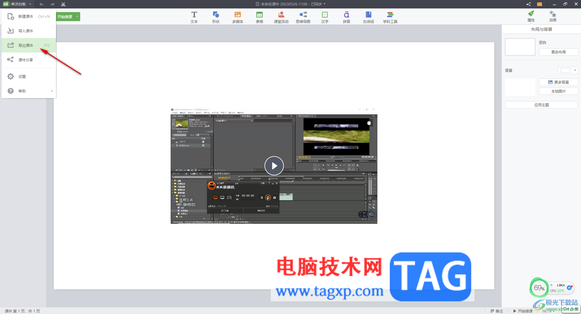This screenshot has height=314, width=581.
Task: Expand the 帮助 help submenu
Action: [x=29, y=91]
